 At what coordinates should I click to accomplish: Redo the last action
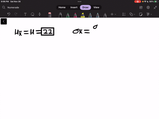coord(16,14)
